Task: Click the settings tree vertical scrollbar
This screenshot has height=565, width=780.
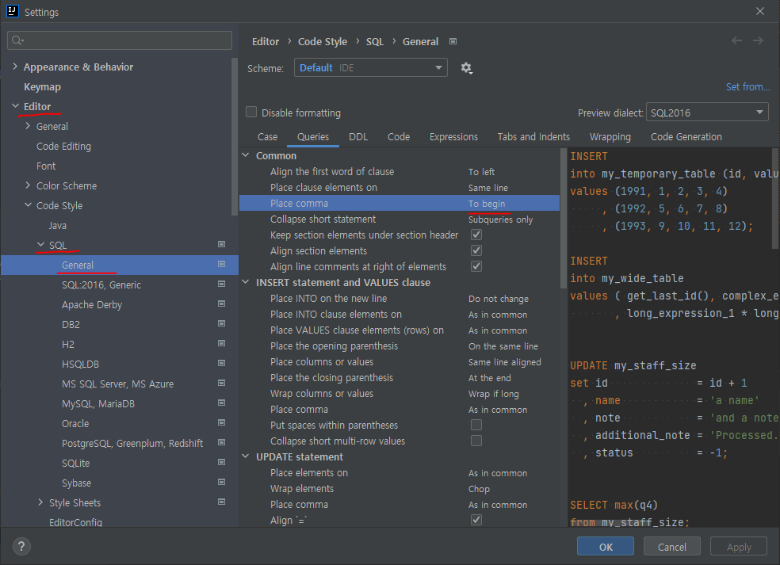Action: pyautogui.click(x=235, y=137)
